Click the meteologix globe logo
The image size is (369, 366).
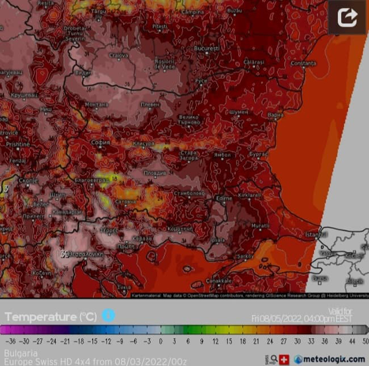click(x=299, y=359)
